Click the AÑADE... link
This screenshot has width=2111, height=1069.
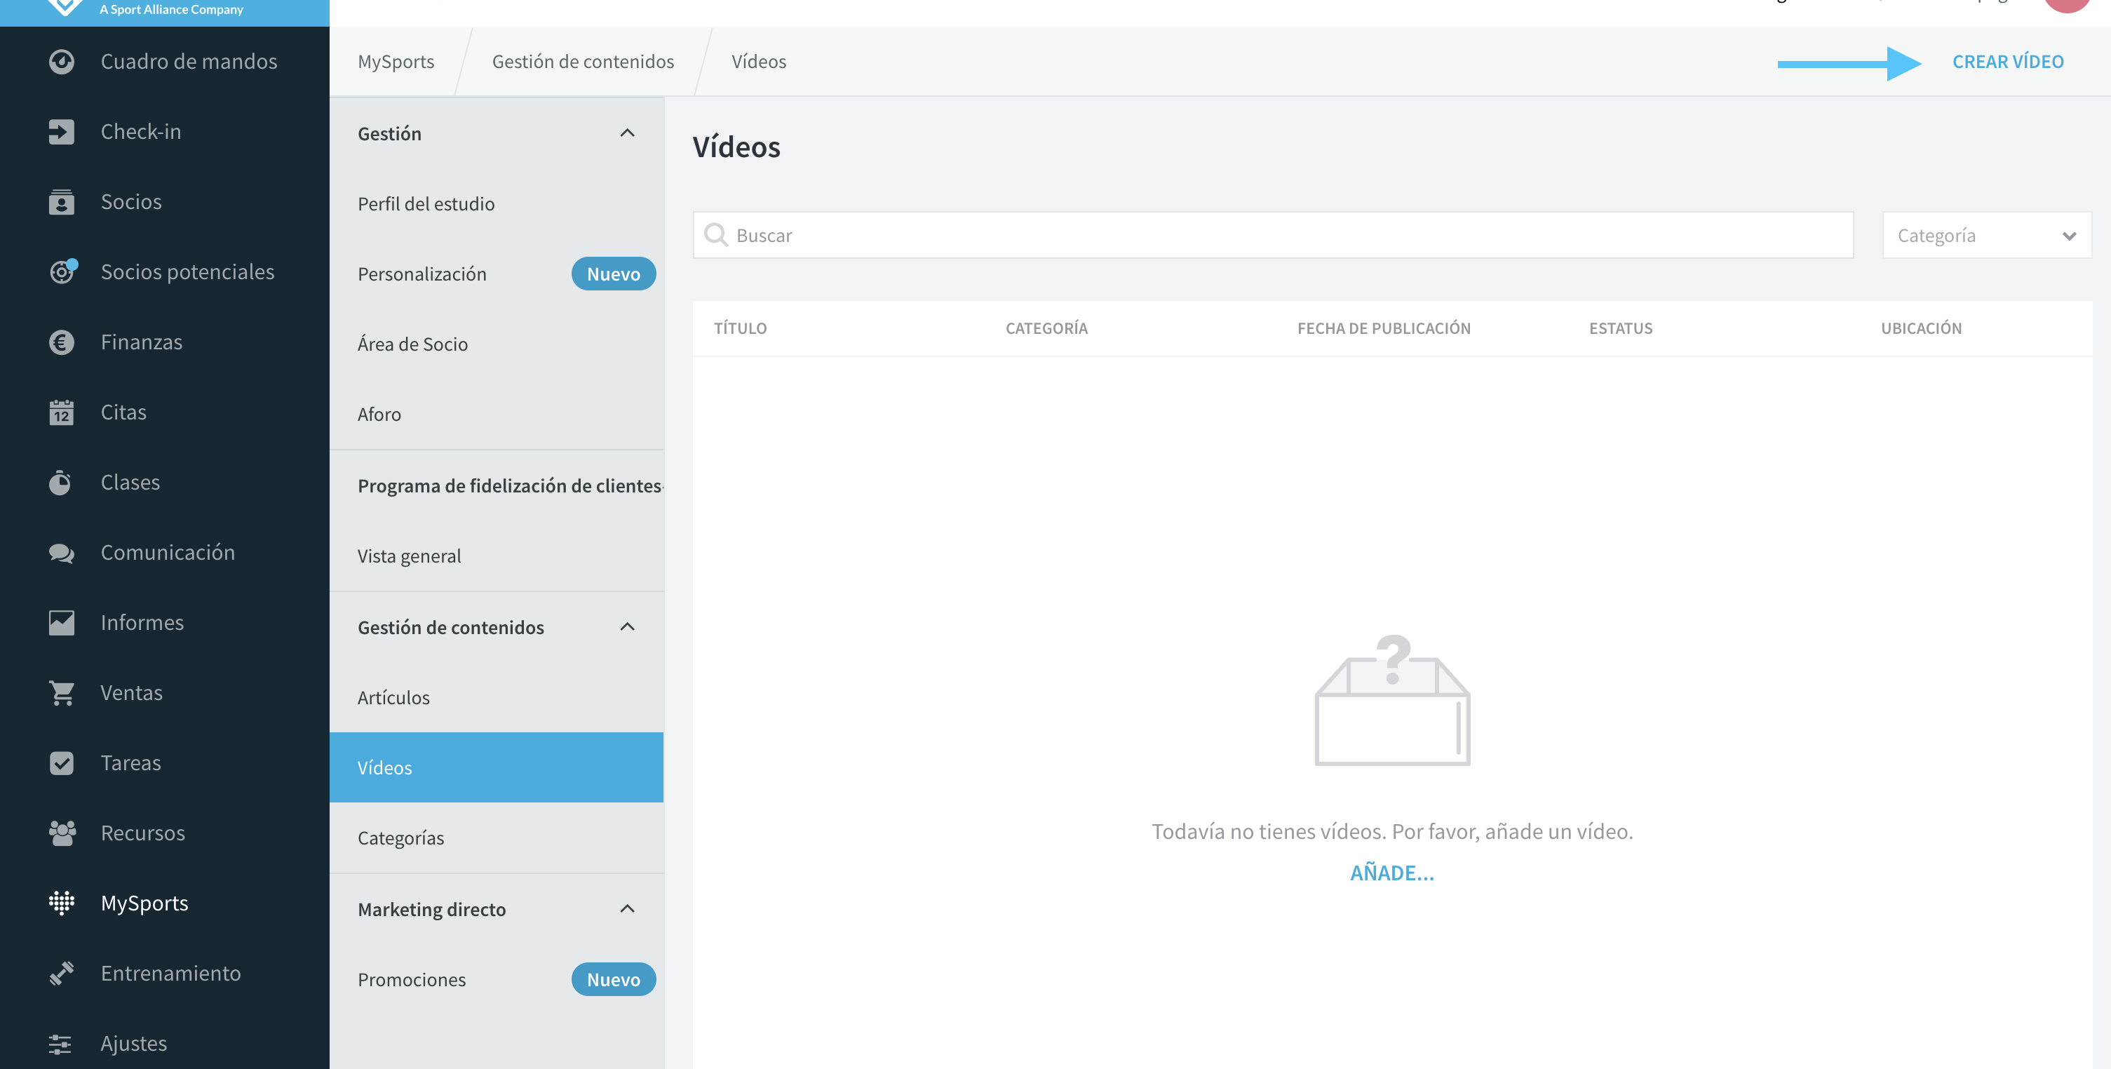pyautogui.click(x=1392, y=873)
